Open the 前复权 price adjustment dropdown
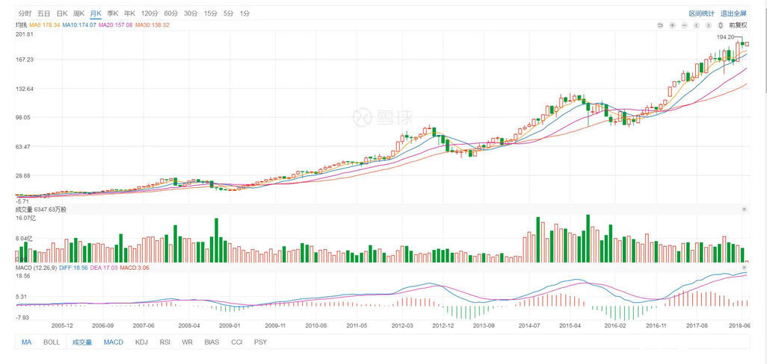Image resolution: width=767 pixels, height=364 pixels. click(x=738, y=25)
